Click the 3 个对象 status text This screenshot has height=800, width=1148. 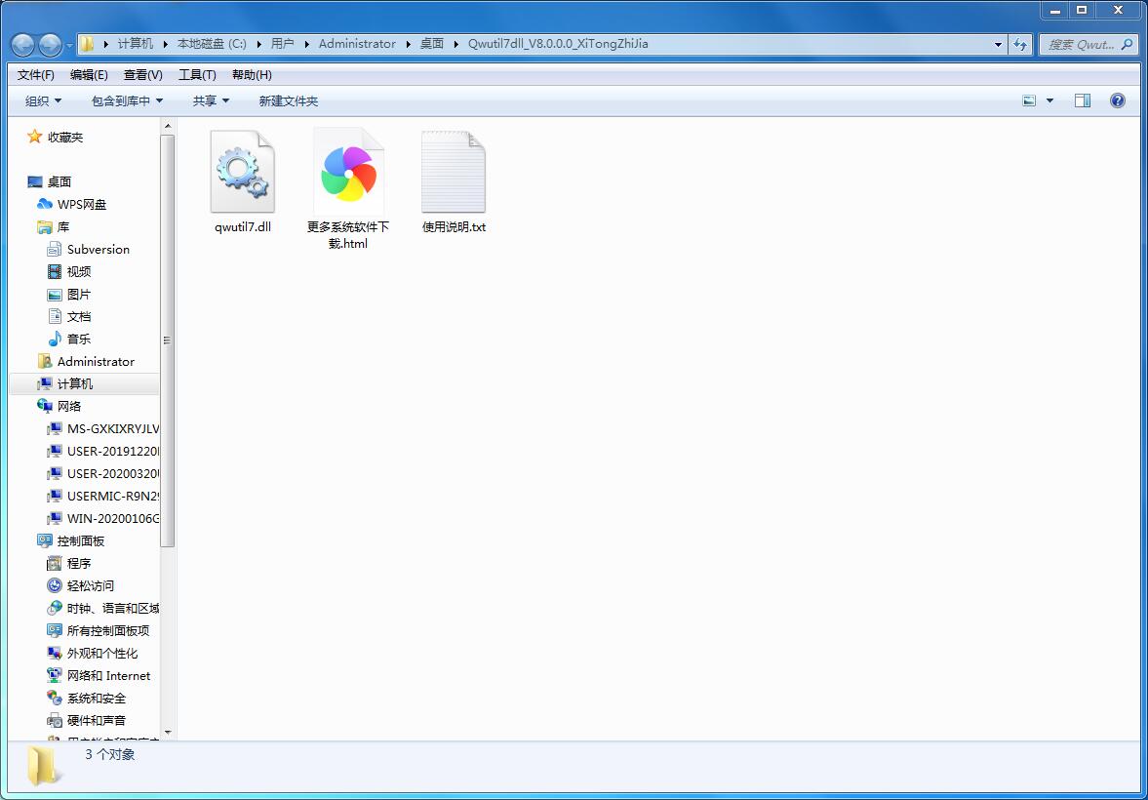point(110,754)
